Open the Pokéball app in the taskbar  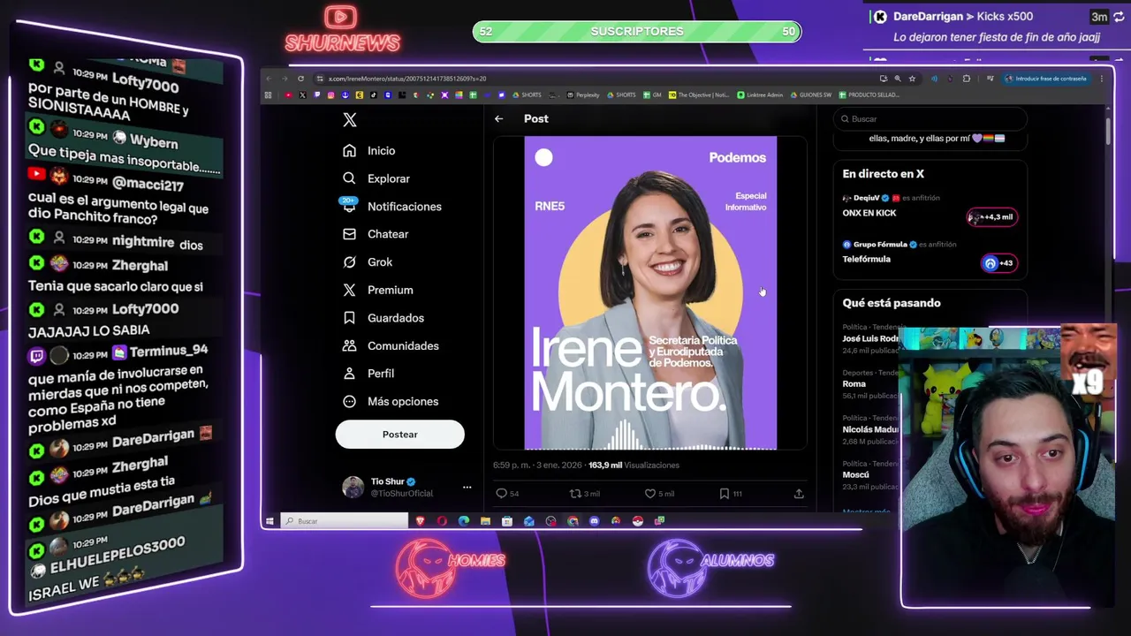[x=637, y=521]
